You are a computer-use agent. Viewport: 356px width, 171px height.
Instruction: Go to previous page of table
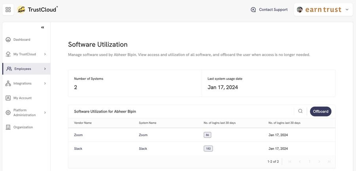click(300, 162)
